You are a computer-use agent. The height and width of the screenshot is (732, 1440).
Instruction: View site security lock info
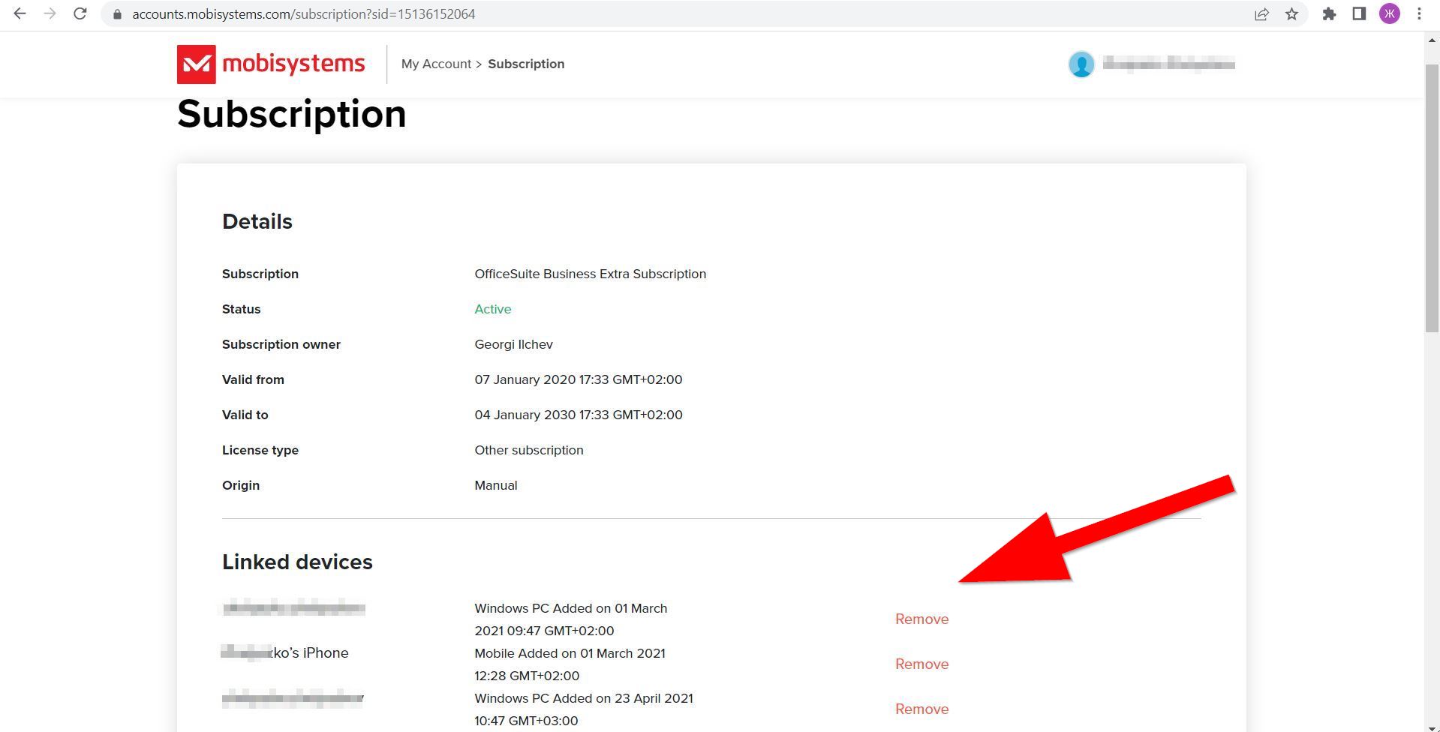click(117, 14)
